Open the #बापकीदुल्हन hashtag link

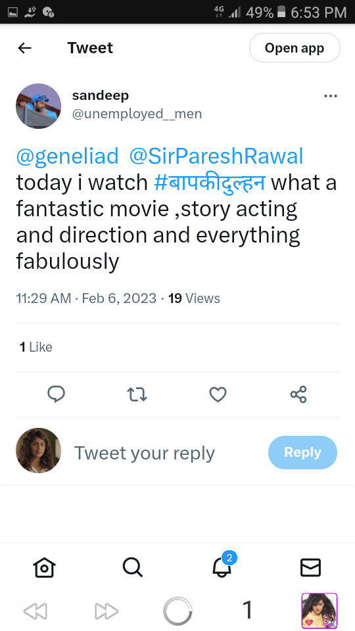tap(210, 182)
